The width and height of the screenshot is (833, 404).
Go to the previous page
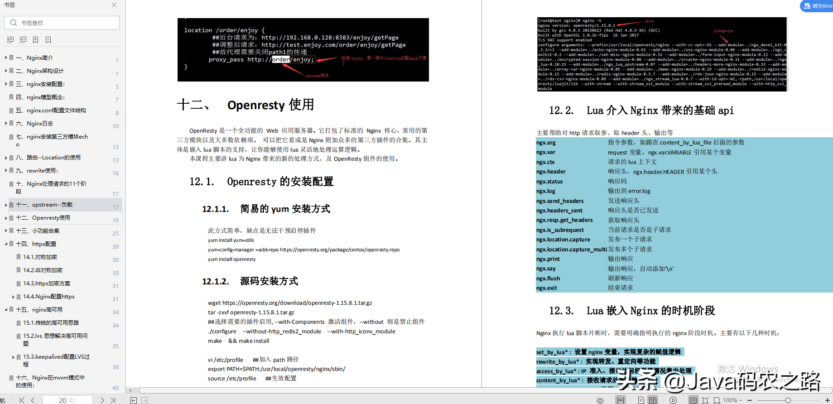pos(33,400)
